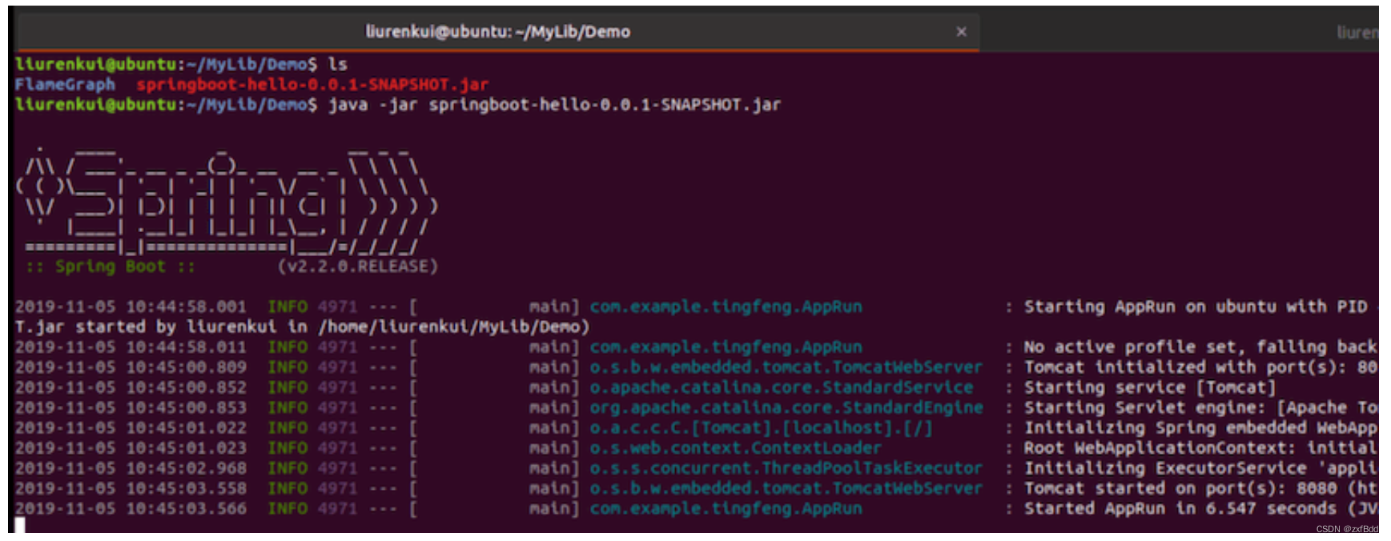
Task: Select the liurenkui@ubuntu: ~/MyLib/Demo tab
Action: [x=496, y=32]
